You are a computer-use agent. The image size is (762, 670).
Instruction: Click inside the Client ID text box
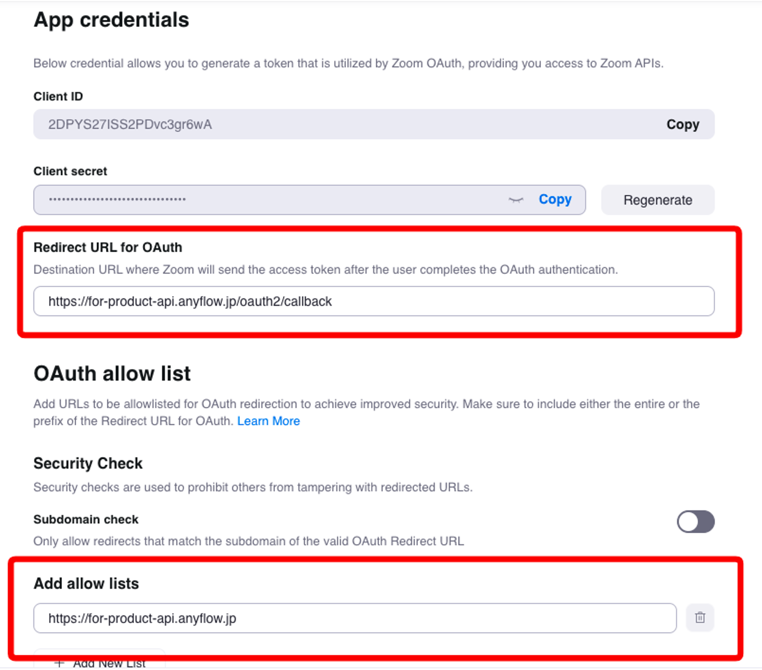click(343, 125)
